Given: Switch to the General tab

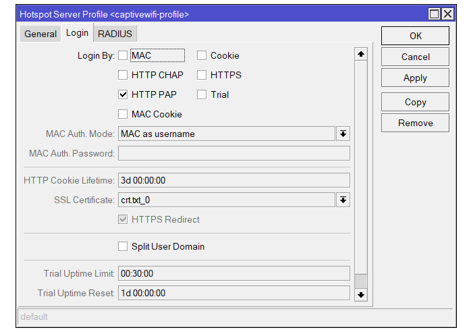Looking at the screenshot, I should pos(40,34).
